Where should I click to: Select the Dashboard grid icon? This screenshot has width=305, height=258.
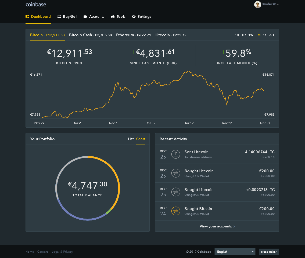pos(27,16)
